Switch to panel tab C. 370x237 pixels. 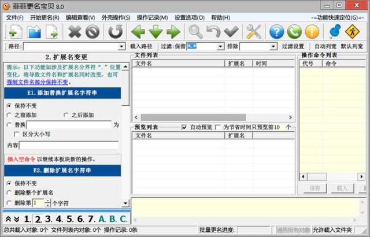coord(123,219)
